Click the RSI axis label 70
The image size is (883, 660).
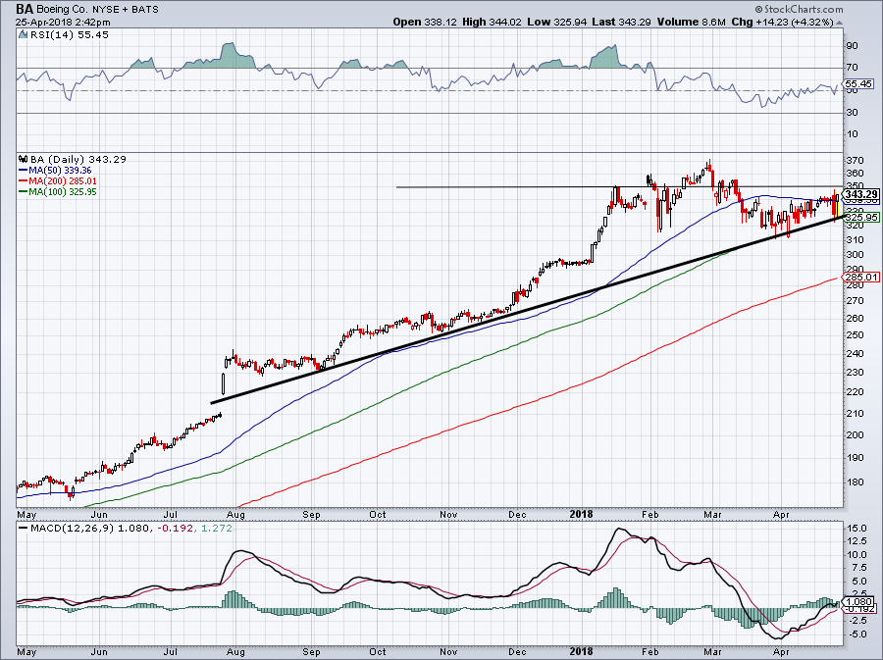[852, 68]
